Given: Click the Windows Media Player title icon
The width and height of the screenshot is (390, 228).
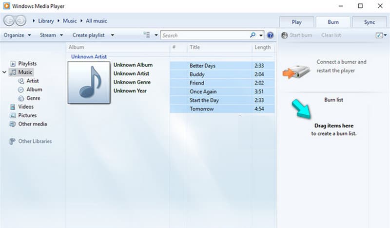Looking at the screenshot, I should [6, 6].
